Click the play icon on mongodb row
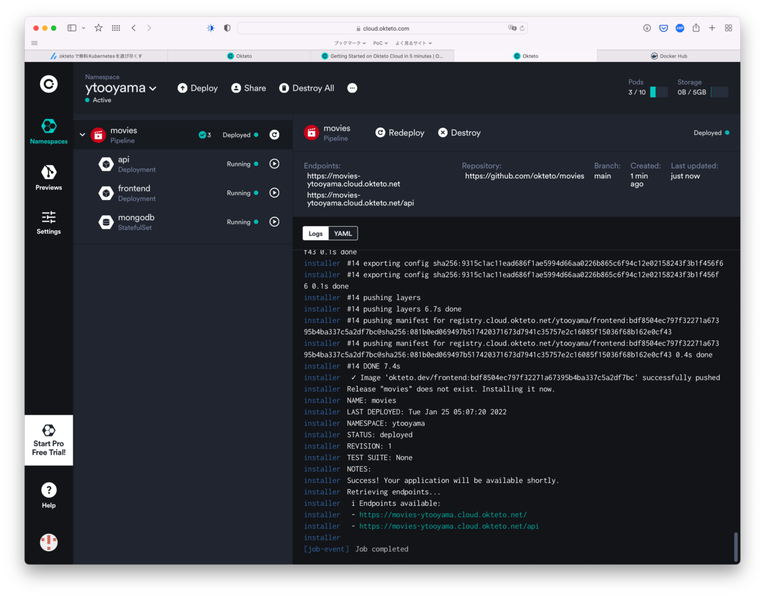Screen dimensions: 765x597 [274, 222]
